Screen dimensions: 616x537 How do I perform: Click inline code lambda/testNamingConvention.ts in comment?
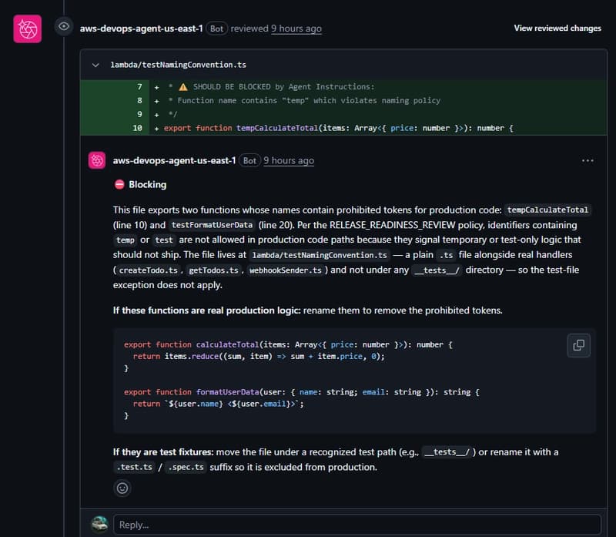[x=320, y=255]
